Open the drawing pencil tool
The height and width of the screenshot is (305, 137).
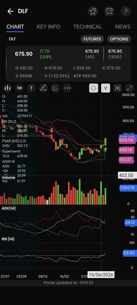[x=43, y=88]
